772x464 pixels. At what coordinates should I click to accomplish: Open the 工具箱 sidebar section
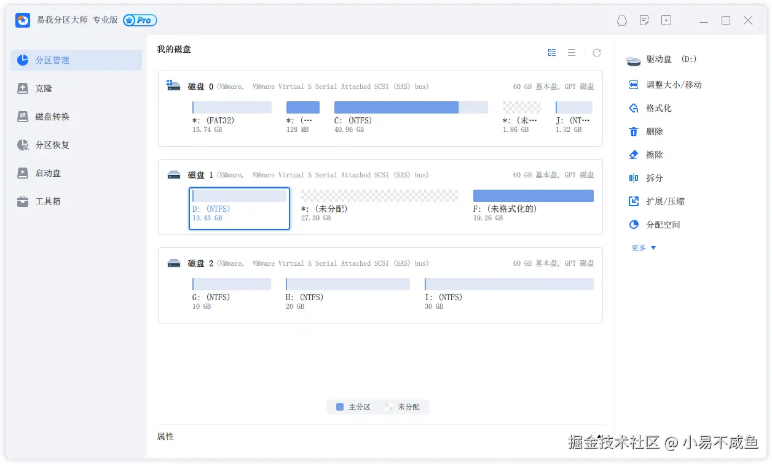pos(76,201)
